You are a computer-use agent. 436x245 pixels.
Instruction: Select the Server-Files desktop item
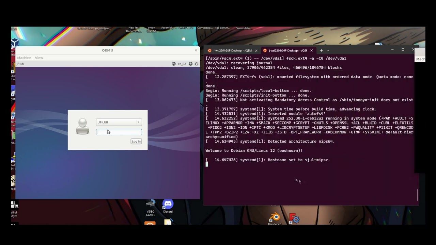[x=244, y=28]
